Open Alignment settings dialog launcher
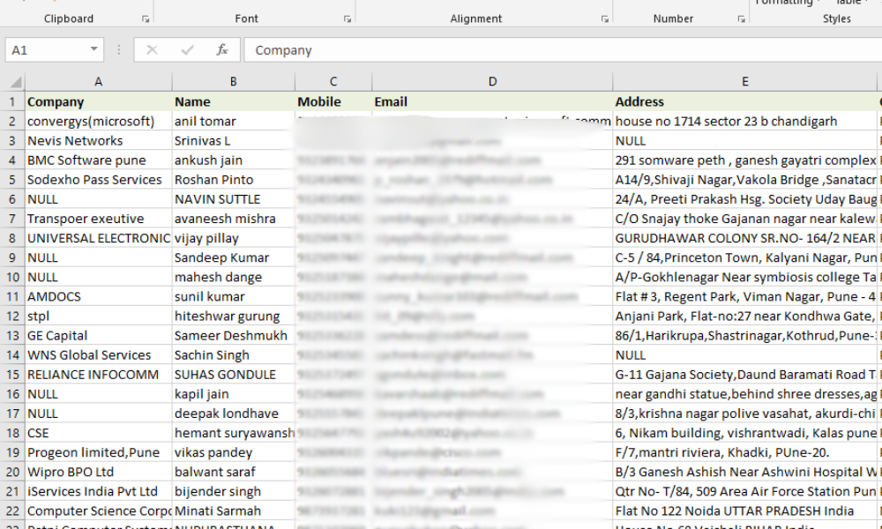882x529 pixels. [x=605, y=19]
